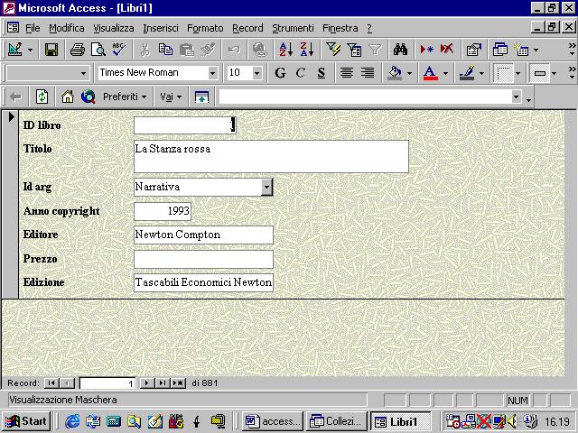Click the New Record toolbar icon
The width and height of the screenshot is (578, 433).
point(426,50)
